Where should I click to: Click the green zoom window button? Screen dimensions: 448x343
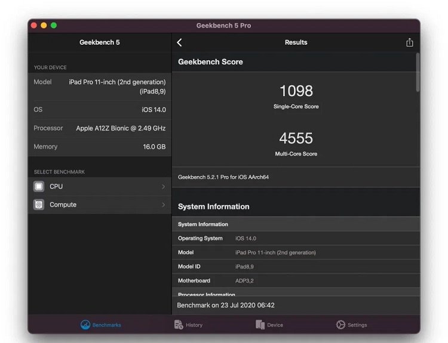click(x=54, y=26)
